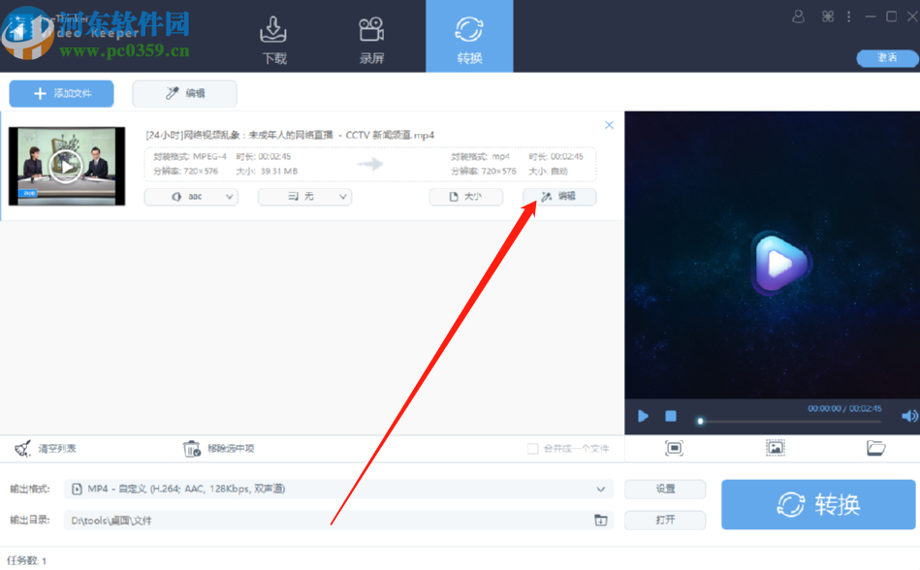
Task: Click the 激活 activation button
Action: click(x=886, y=58)
